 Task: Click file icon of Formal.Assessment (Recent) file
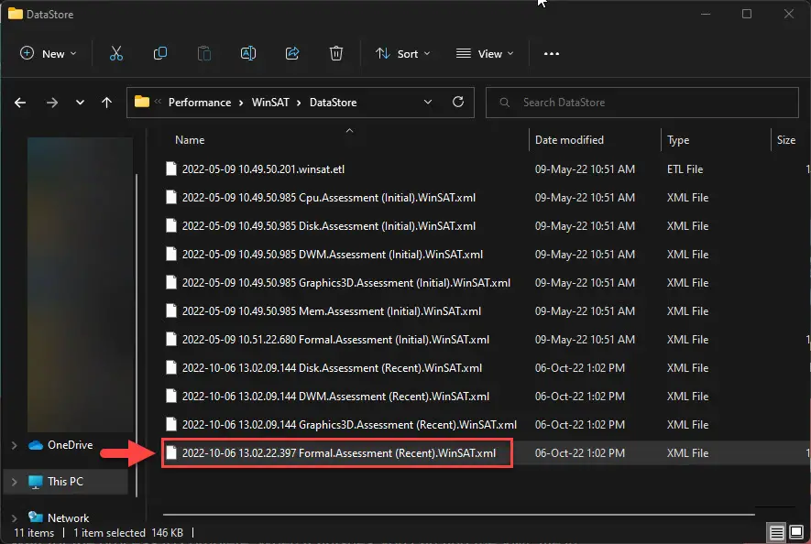pyautogui.click(x=171, y=453)
